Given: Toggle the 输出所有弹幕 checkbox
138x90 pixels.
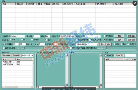Looking at the screenshot, I should pyautogui.click(x=77, y=40).
